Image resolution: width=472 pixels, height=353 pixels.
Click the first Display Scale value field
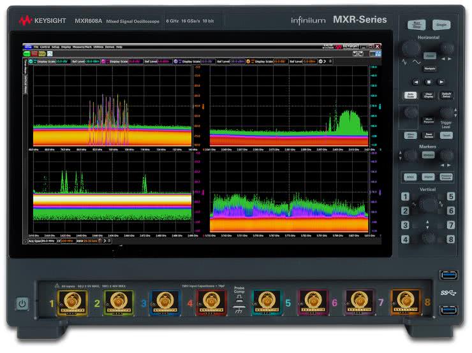[x=63, y=61]
